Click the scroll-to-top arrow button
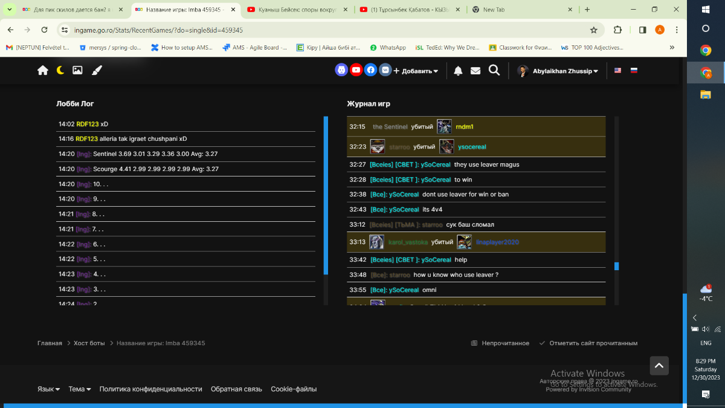 click(x=659, y=365)
